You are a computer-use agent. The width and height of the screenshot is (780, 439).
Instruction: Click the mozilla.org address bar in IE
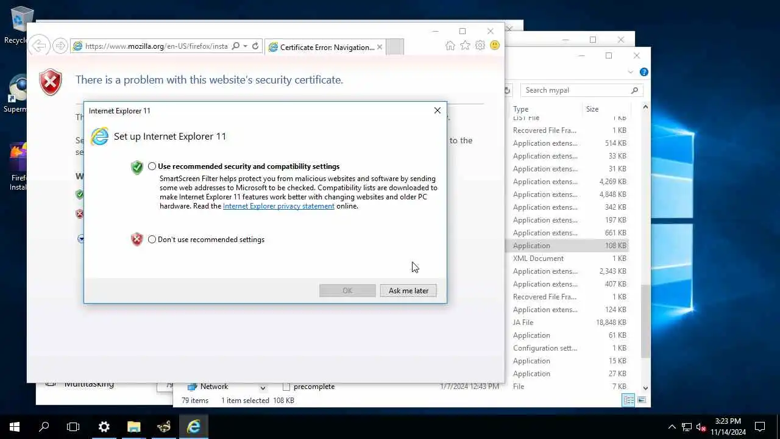click(x=156, y=46)
